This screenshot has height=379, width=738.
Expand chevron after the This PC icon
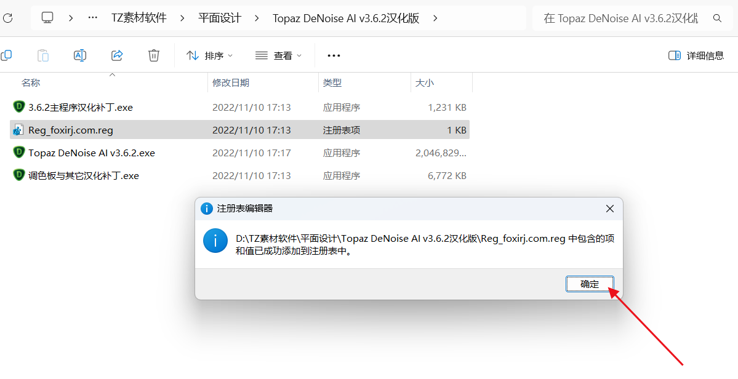[71, 18]
